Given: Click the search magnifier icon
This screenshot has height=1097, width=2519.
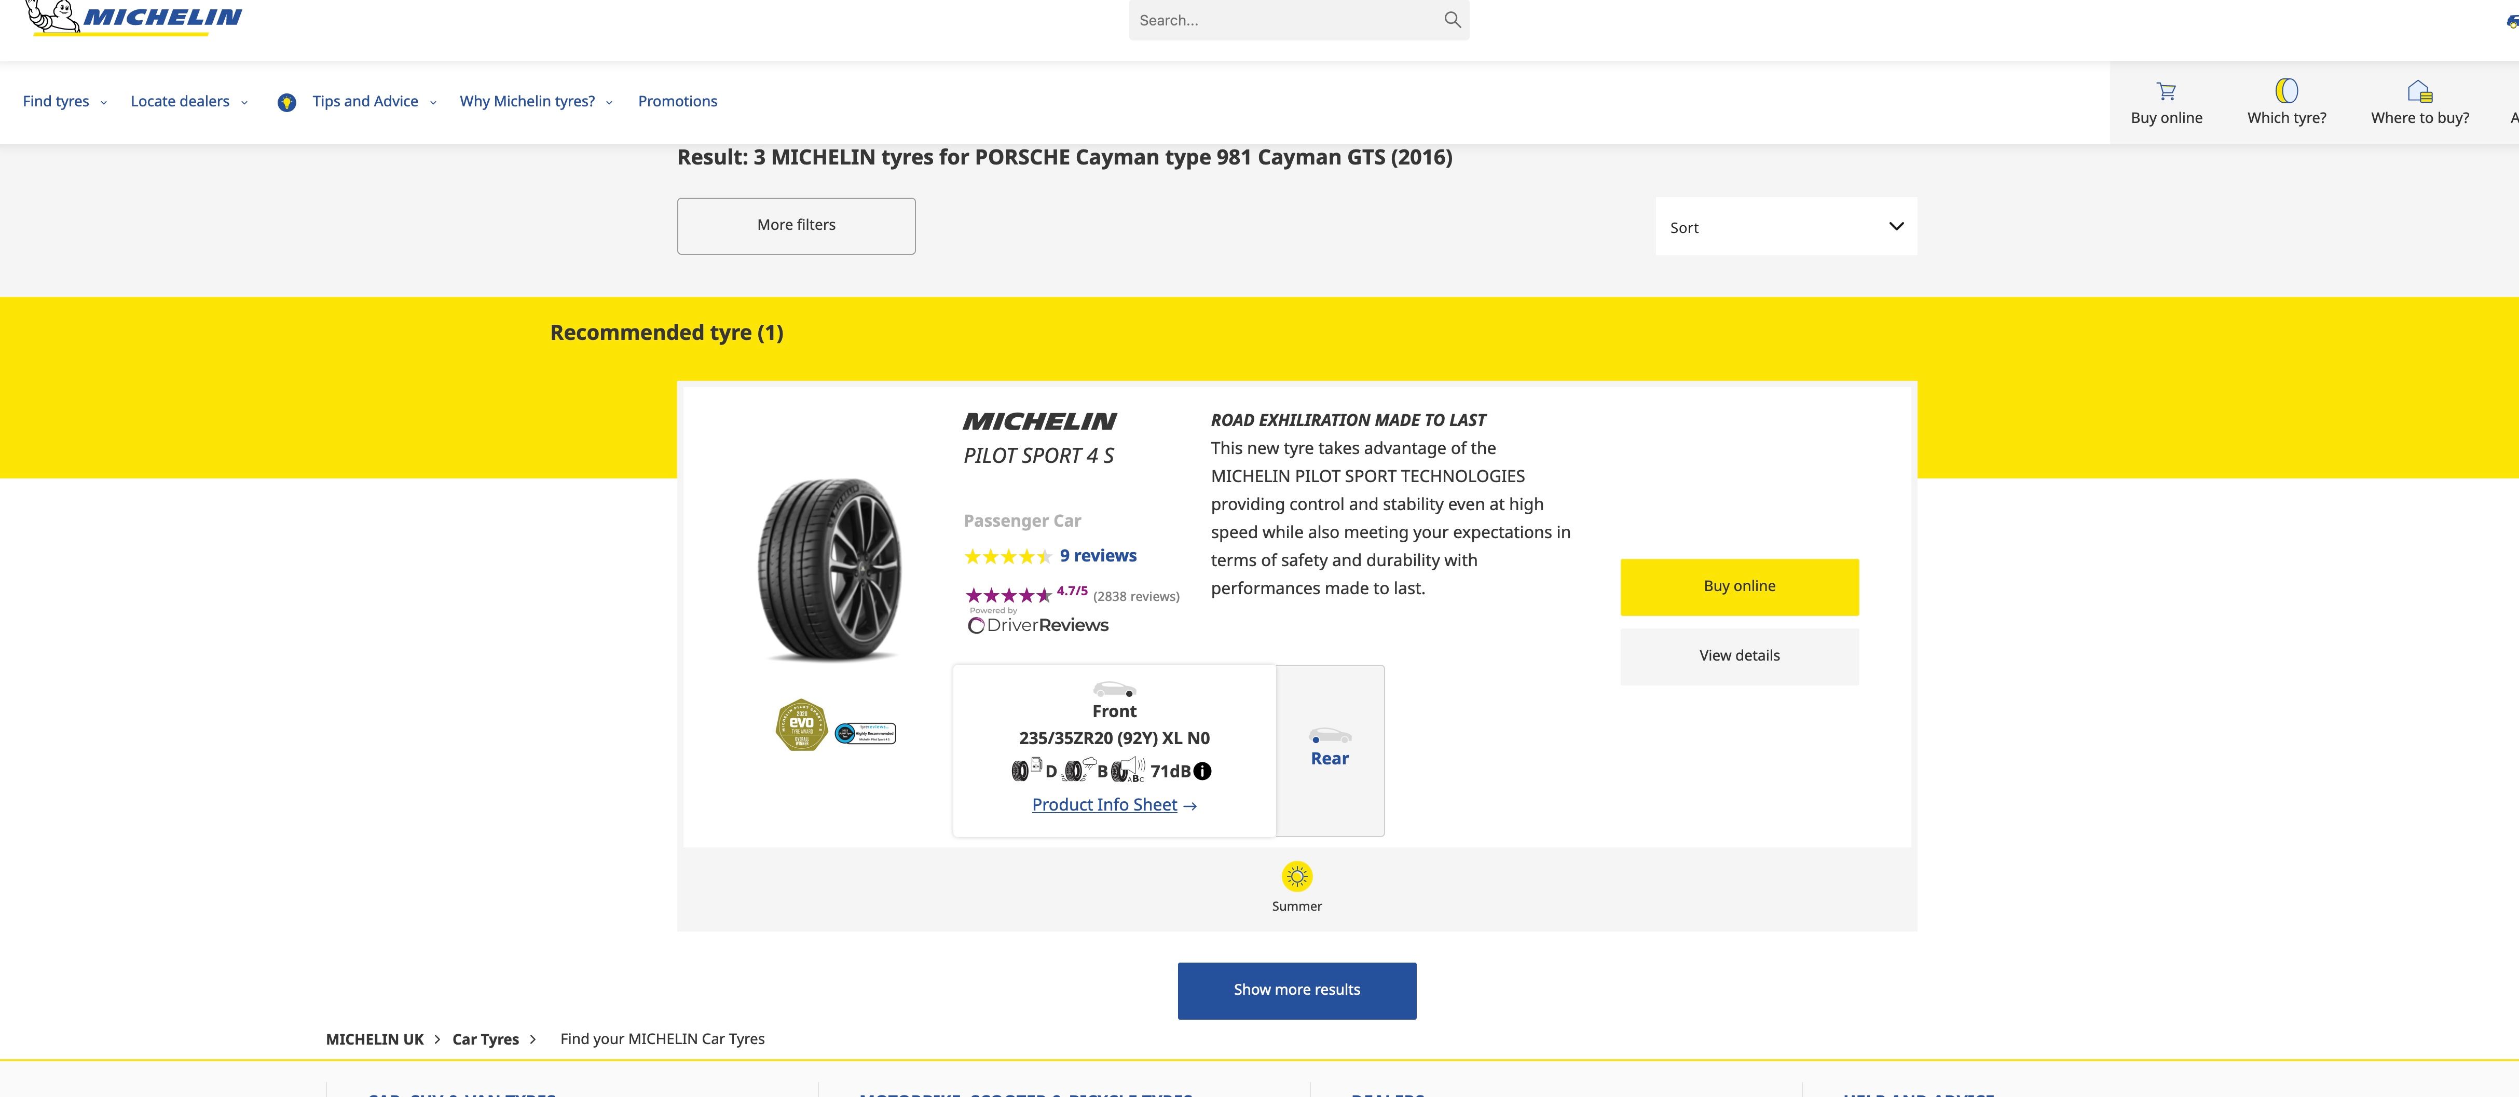Looking at the screenshot, I should pos(1452,20).
